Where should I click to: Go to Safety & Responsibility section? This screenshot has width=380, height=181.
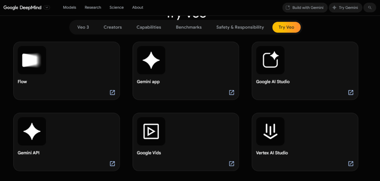click(x=240, y=27)
